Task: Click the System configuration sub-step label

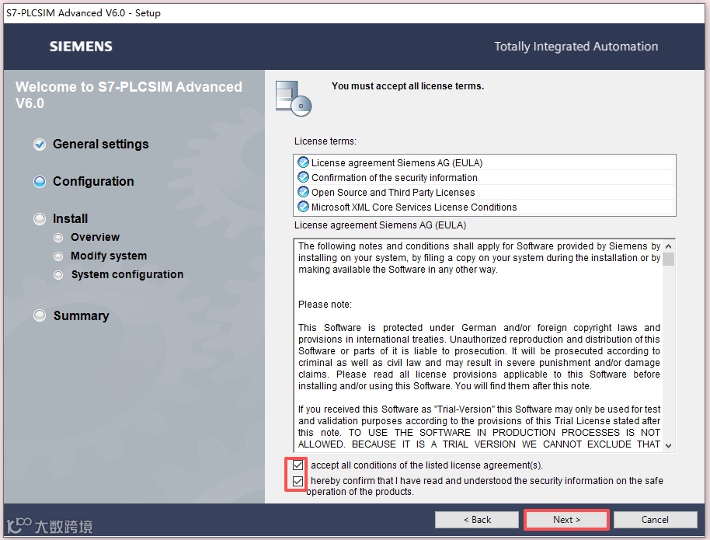Action: coord(127,274)
